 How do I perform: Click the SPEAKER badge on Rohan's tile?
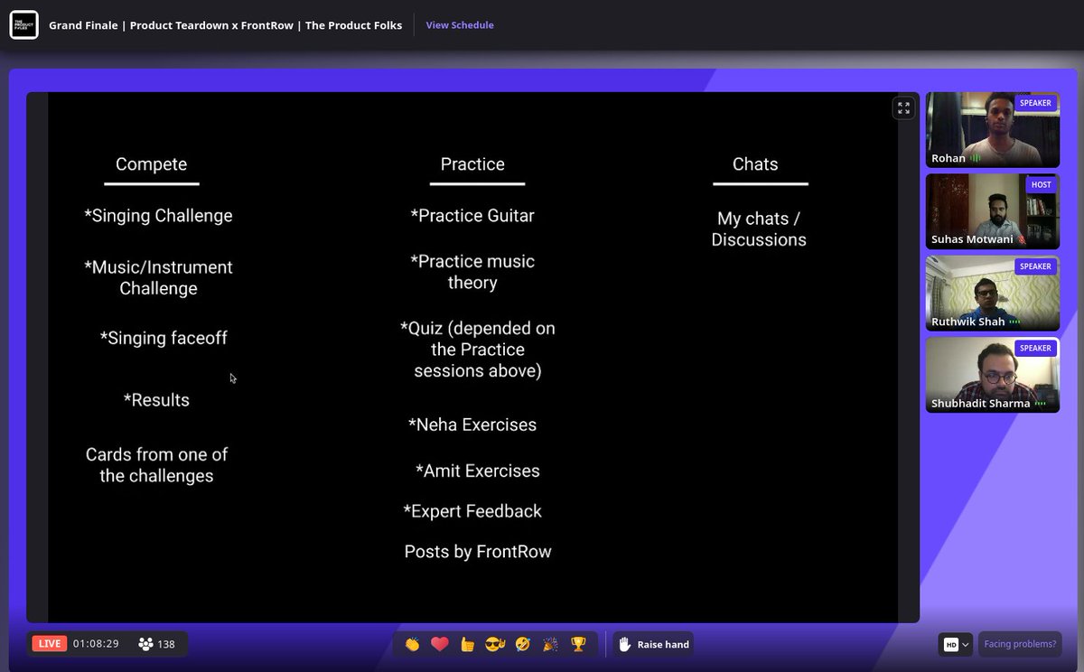coord(1035,103)
